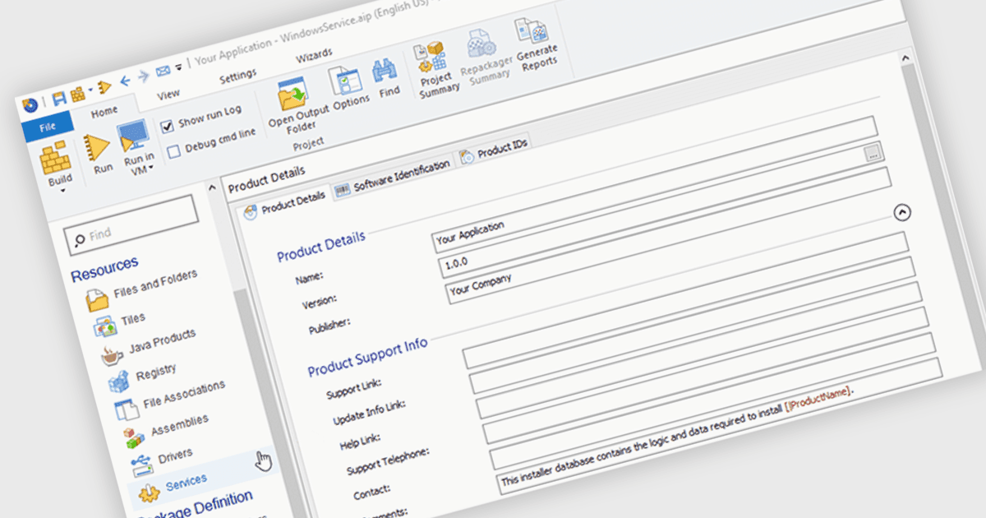Open the Java Products page
The width and height of the screenshot is (986, 518).
pyautogui.click(x=149, y=345)
